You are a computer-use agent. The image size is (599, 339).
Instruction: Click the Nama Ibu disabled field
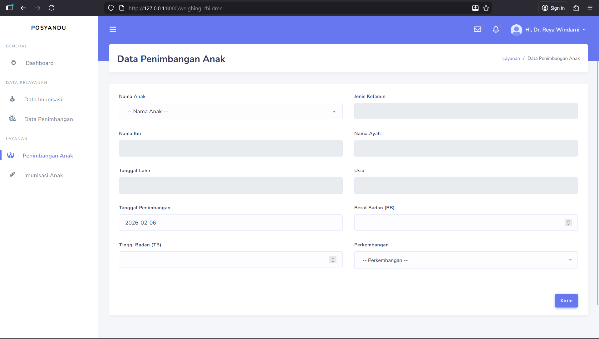click(x=231, y=148)
